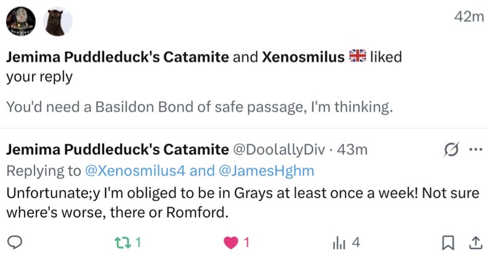This screenshot has height=254, width=488.
Task: Open Jemima Puddleduck's Catamite in notification header
Action: 117,57
